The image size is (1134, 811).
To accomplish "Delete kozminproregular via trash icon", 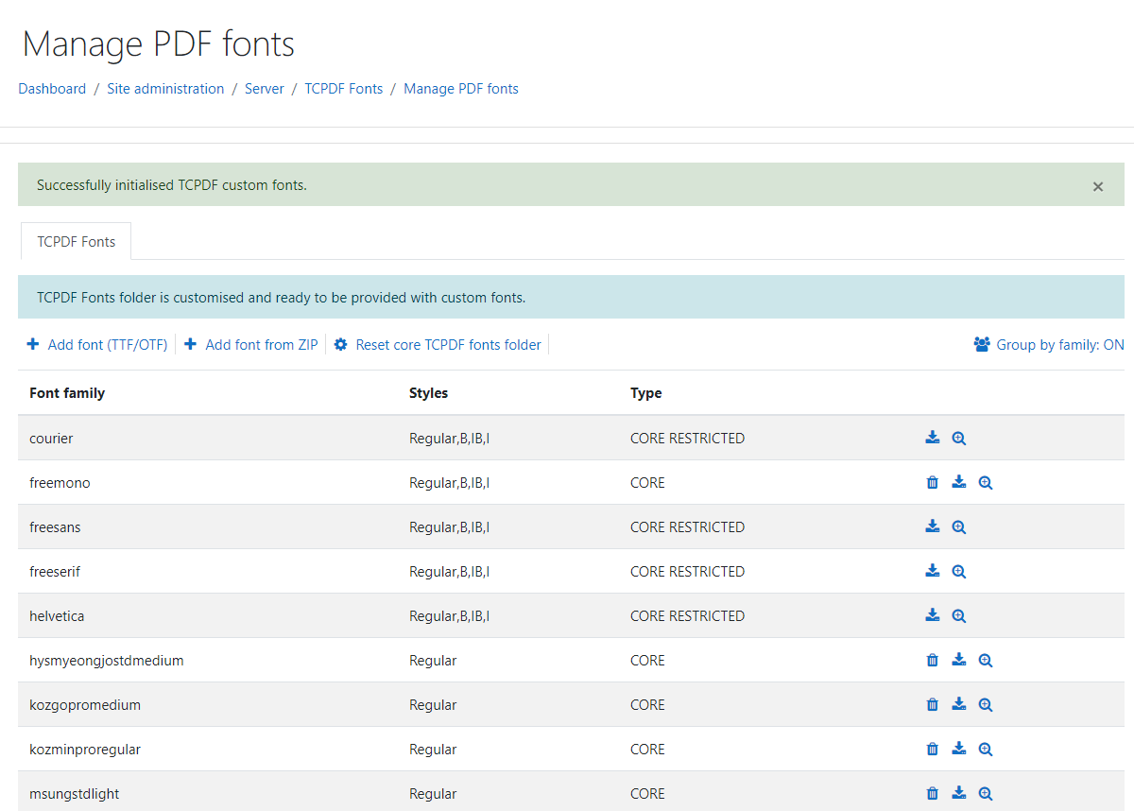I will [933, 749].
